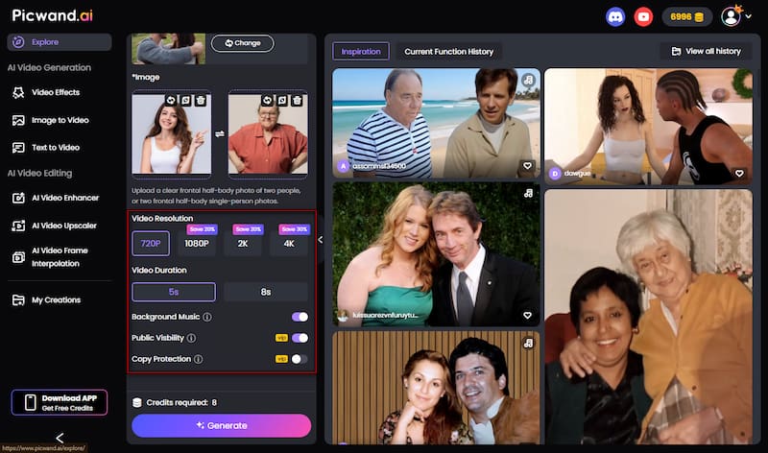
Task: Select 720P video resolution
Action: (151, 244)
